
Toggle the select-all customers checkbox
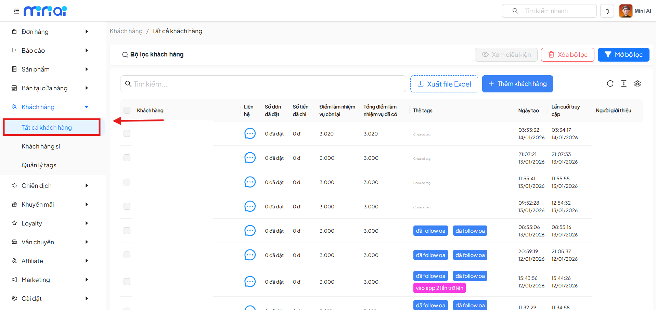[x=127, y=110]
